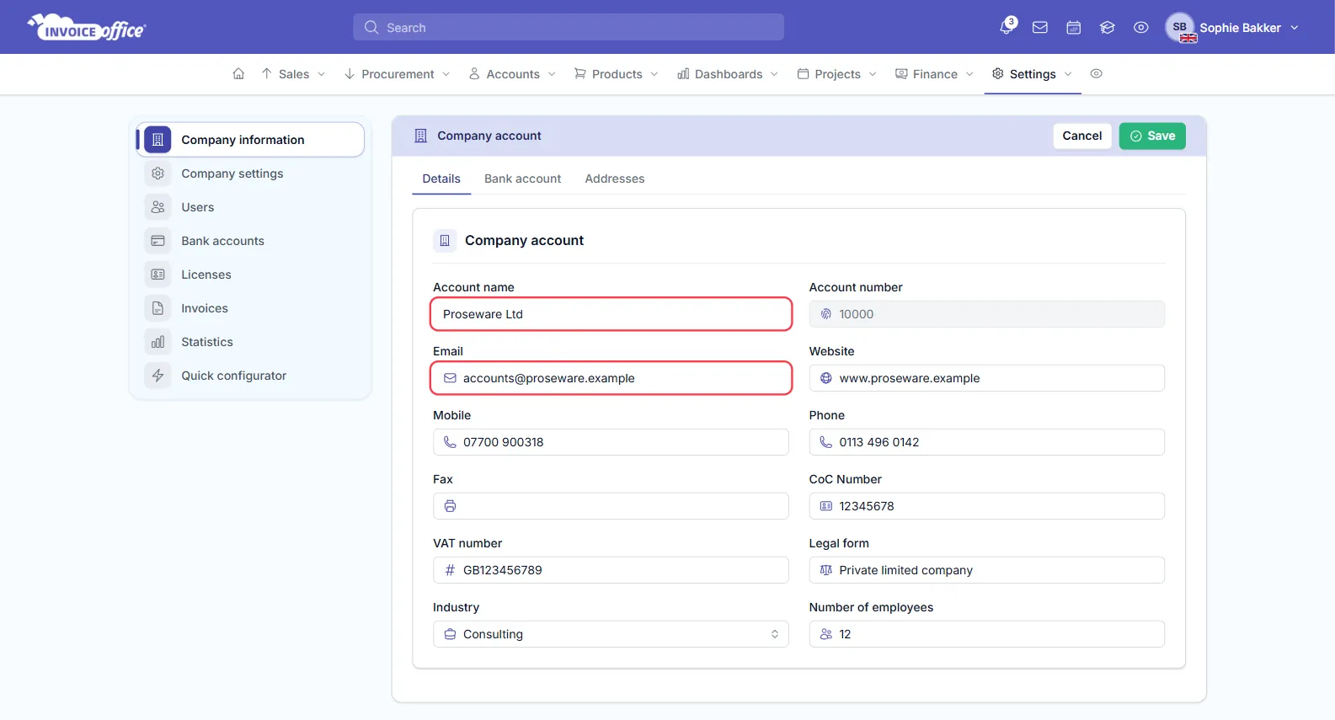
Task: Focus the top Search field
Action: pyautogui.click(x=569, y=28)
